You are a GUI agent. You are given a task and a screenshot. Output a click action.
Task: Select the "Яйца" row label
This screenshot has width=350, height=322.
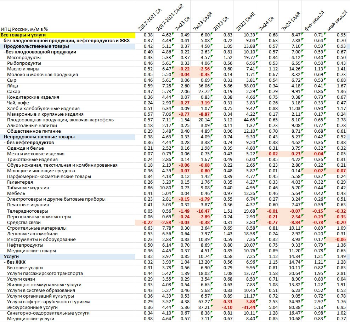click(x=12, y=86)
